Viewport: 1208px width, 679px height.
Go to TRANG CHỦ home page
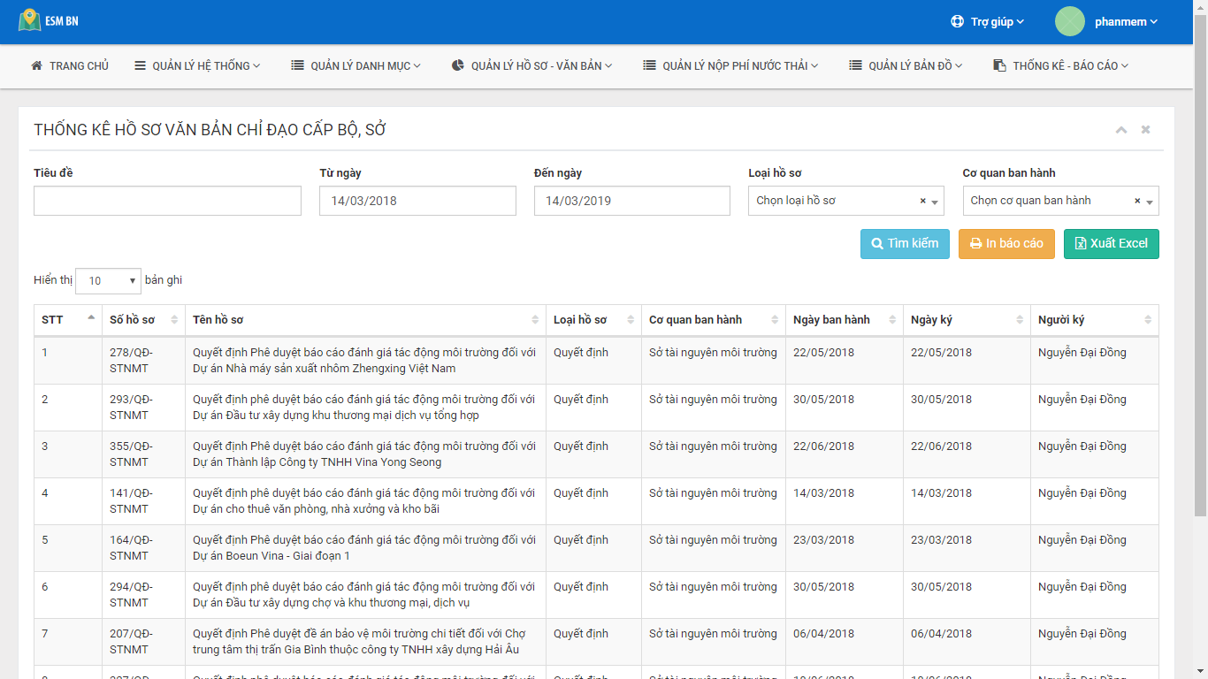pyautogui.click(x=70, y=65)
